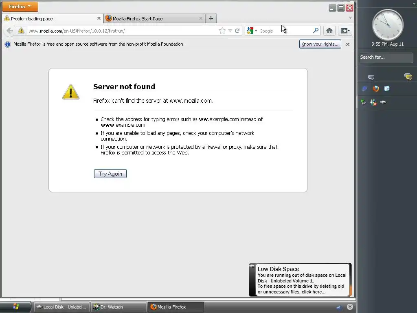Open a new tab with plus button

211,18
